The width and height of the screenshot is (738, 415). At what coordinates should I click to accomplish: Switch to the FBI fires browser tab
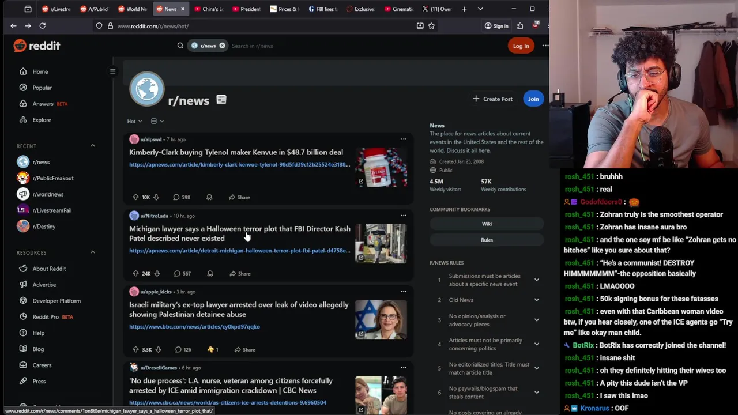coord(323,9)
